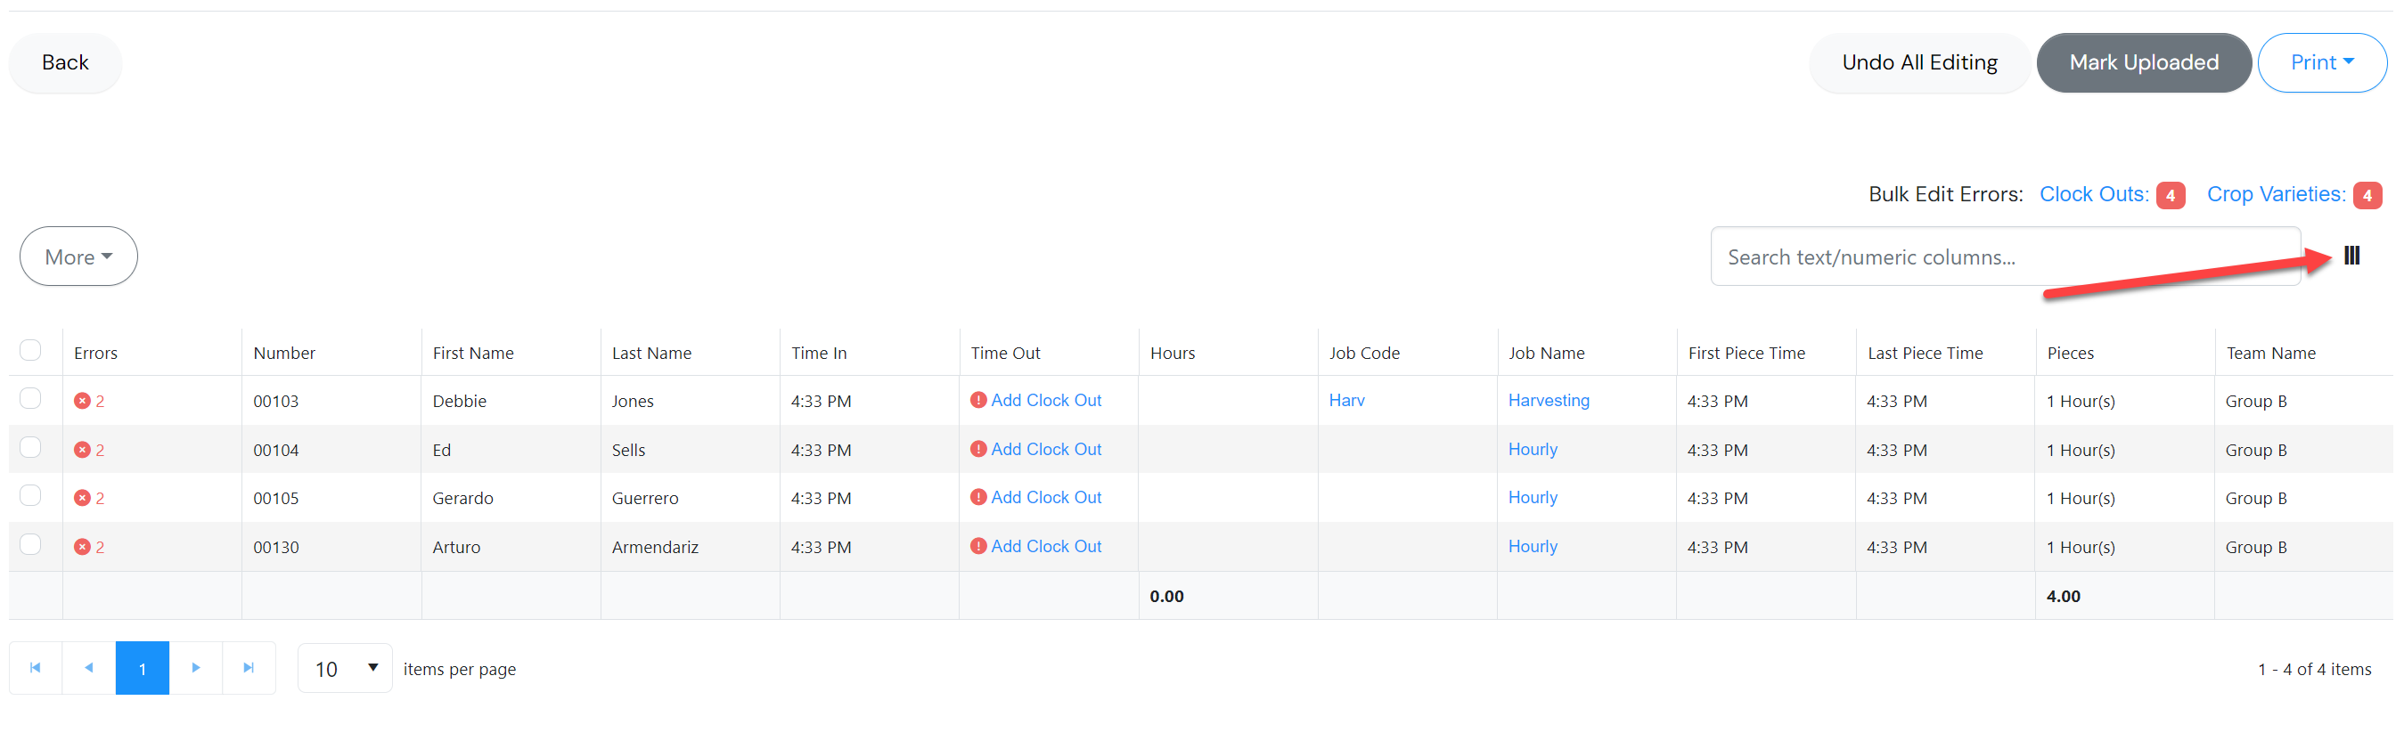2404x733 pixels.
Task: Click error count 2 for employee 00103
Action: tap(100, 401)
